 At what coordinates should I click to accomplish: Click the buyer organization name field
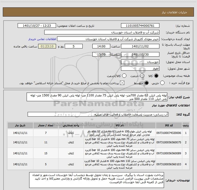(x=102, y=32)
